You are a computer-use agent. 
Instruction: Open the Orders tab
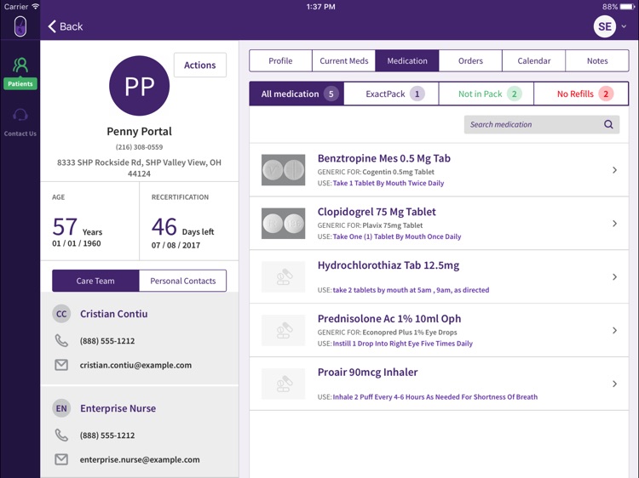click(470, 60)
